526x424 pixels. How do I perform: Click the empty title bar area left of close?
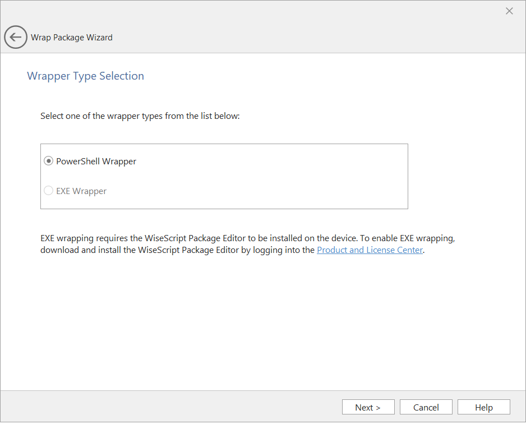(252, 11)
